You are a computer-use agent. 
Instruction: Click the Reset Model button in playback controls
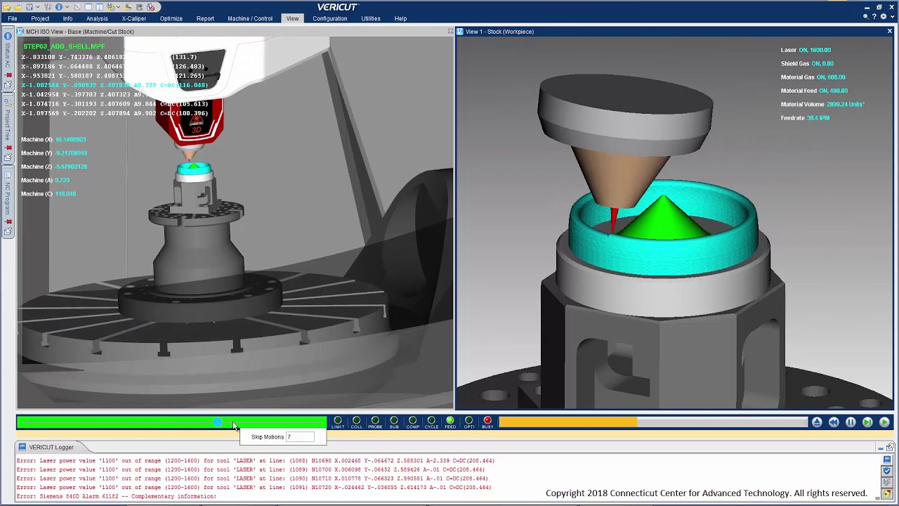[817, 422]
